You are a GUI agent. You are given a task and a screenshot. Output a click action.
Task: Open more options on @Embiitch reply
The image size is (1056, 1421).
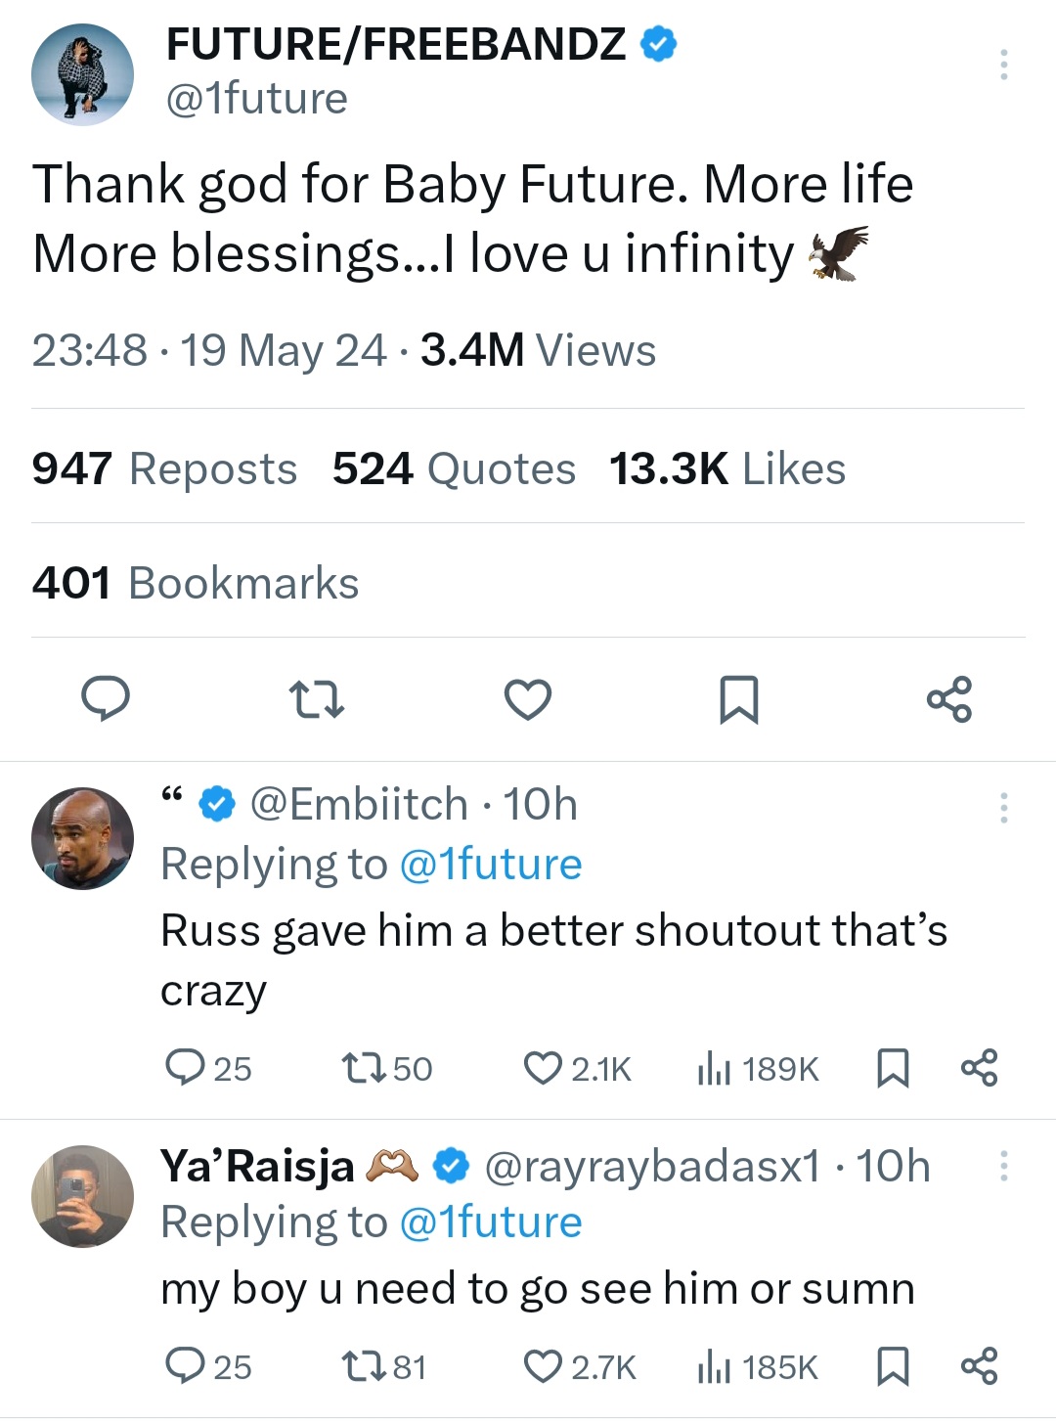(1003, 808)
